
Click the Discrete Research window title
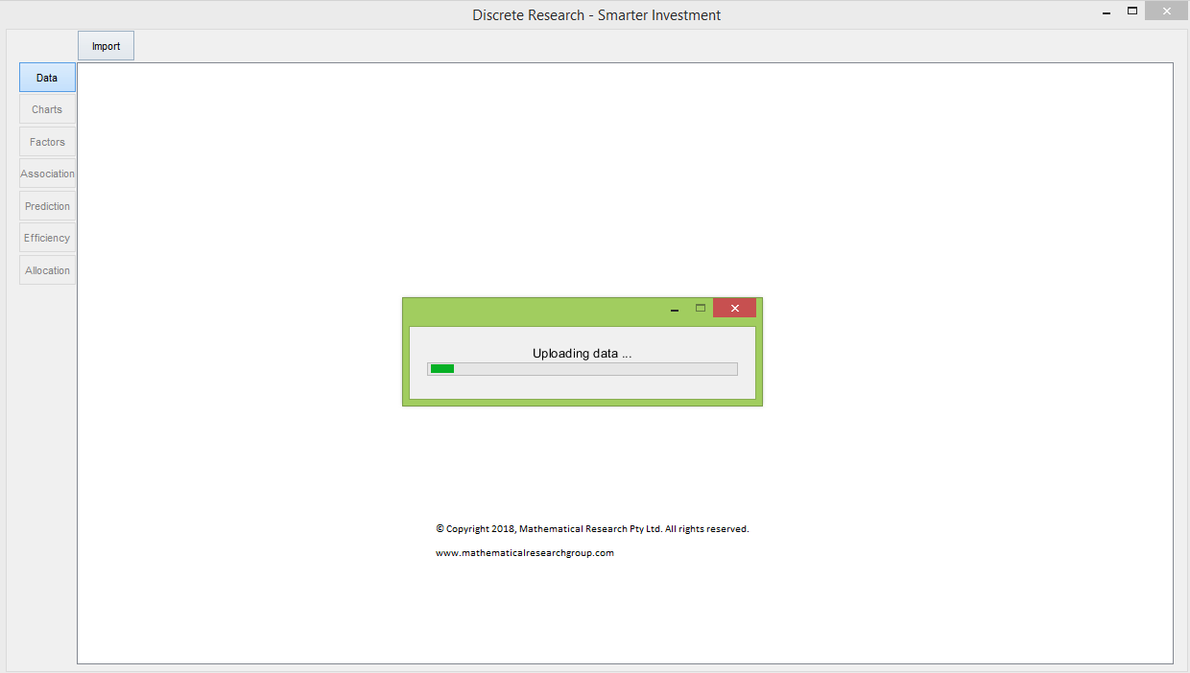tap(596, 15)
